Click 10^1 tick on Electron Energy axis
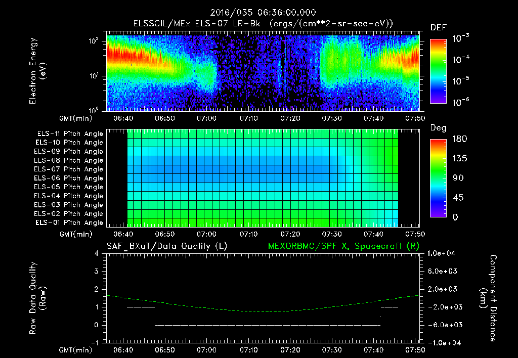 (x=94, y=76)
